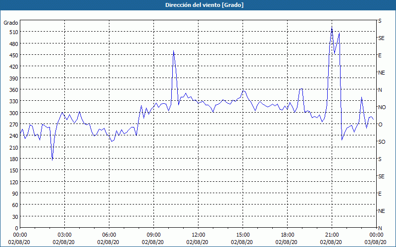This screenshot has width=396, height=247.
Task: Select the 60 degree axis label
Action: coord(15,205)
